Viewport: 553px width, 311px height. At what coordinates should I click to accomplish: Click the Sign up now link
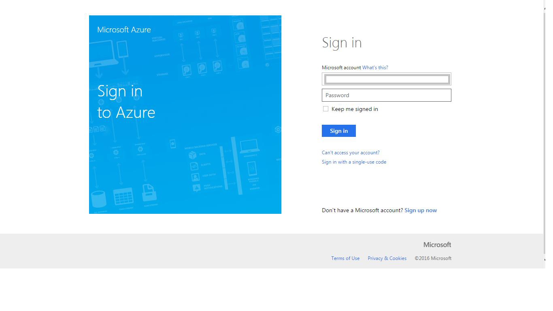[x=421, y=210]
